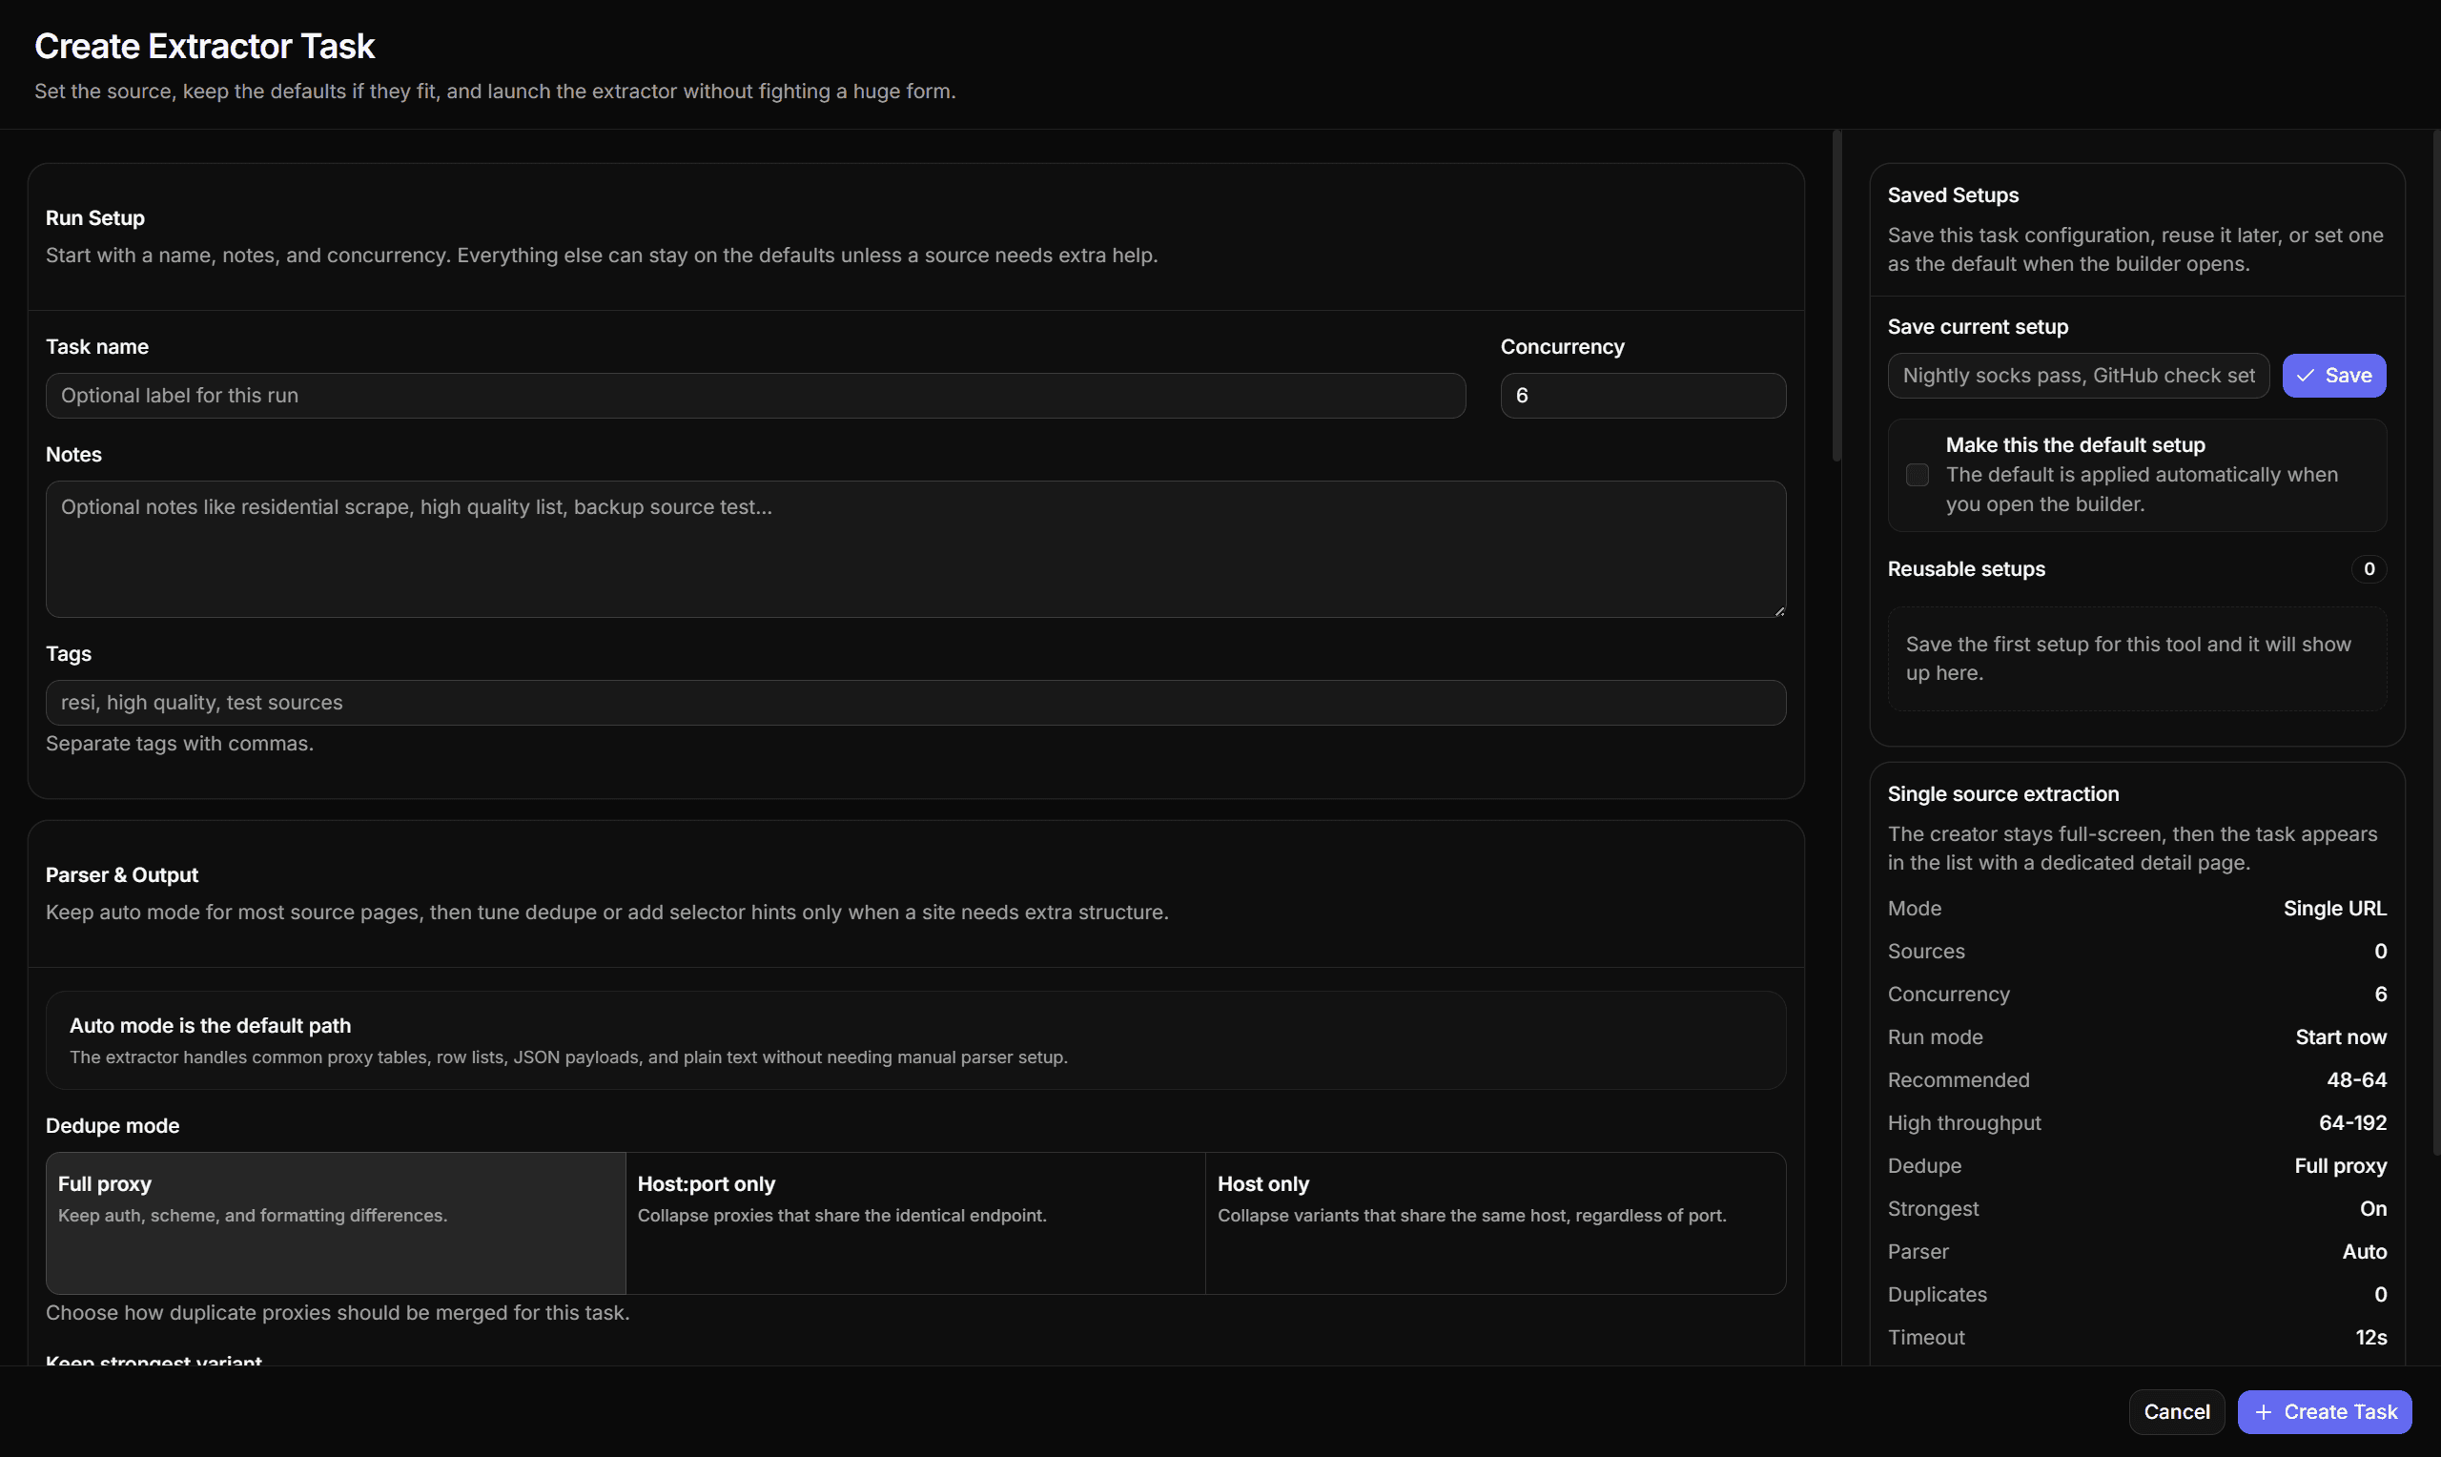Enable Make this the default setup

(x=1918, y=474)
